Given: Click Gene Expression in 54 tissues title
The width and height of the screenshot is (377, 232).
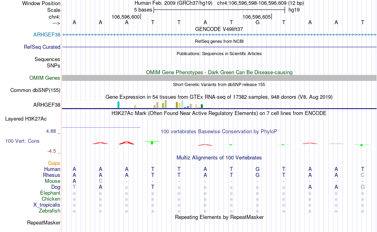Looking at the screenshot, I should pyautogui.click(x=219, y=97).
